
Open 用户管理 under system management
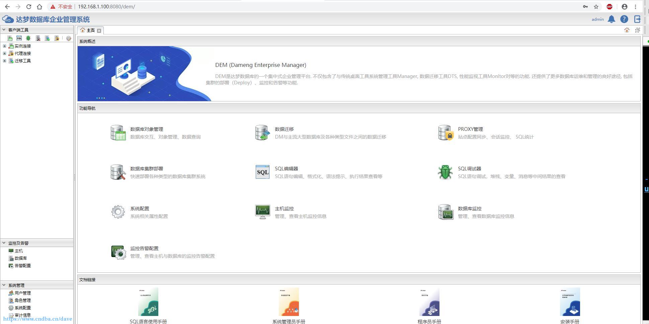[22, 293]
